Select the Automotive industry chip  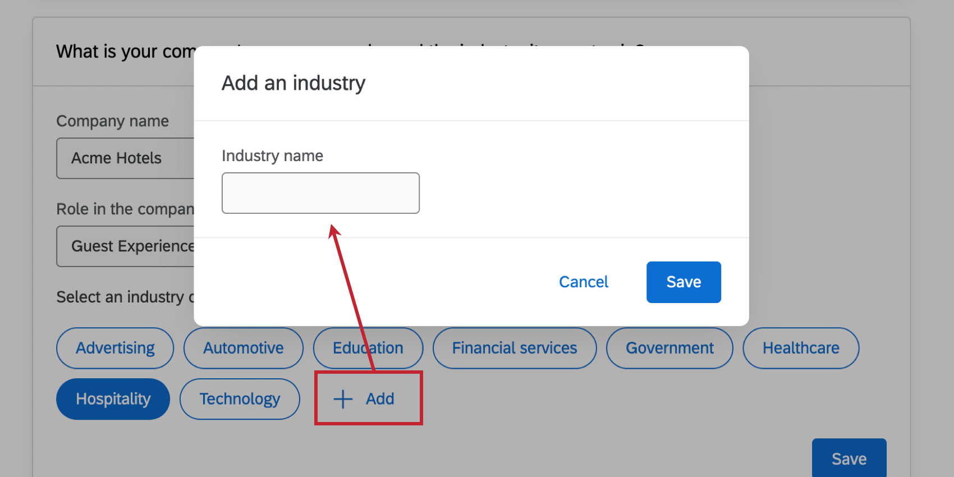[243, 348]
